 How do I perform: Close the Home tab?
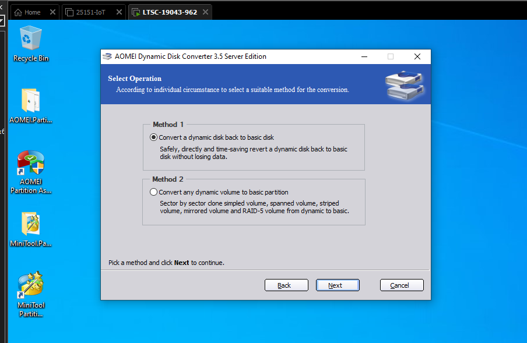53,12
